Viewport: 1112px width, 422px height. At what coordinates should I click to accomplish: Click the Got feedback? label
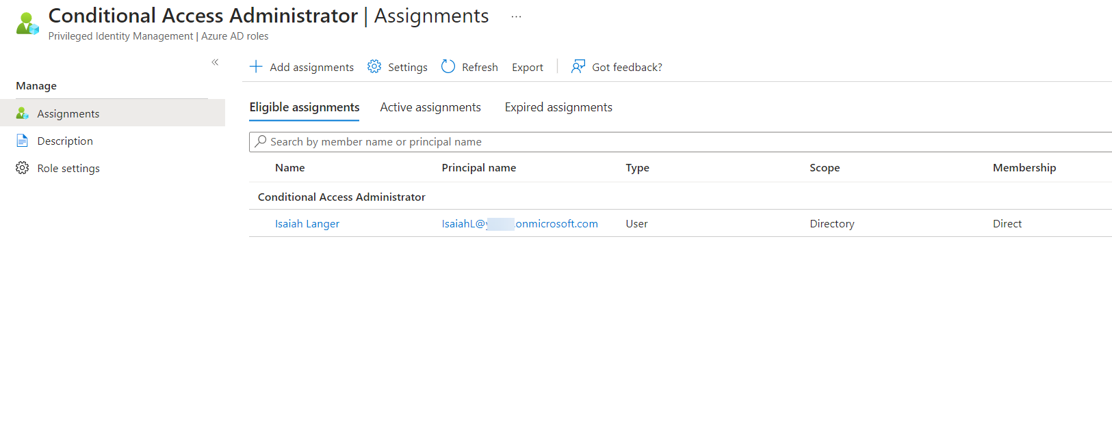[627, 67]
